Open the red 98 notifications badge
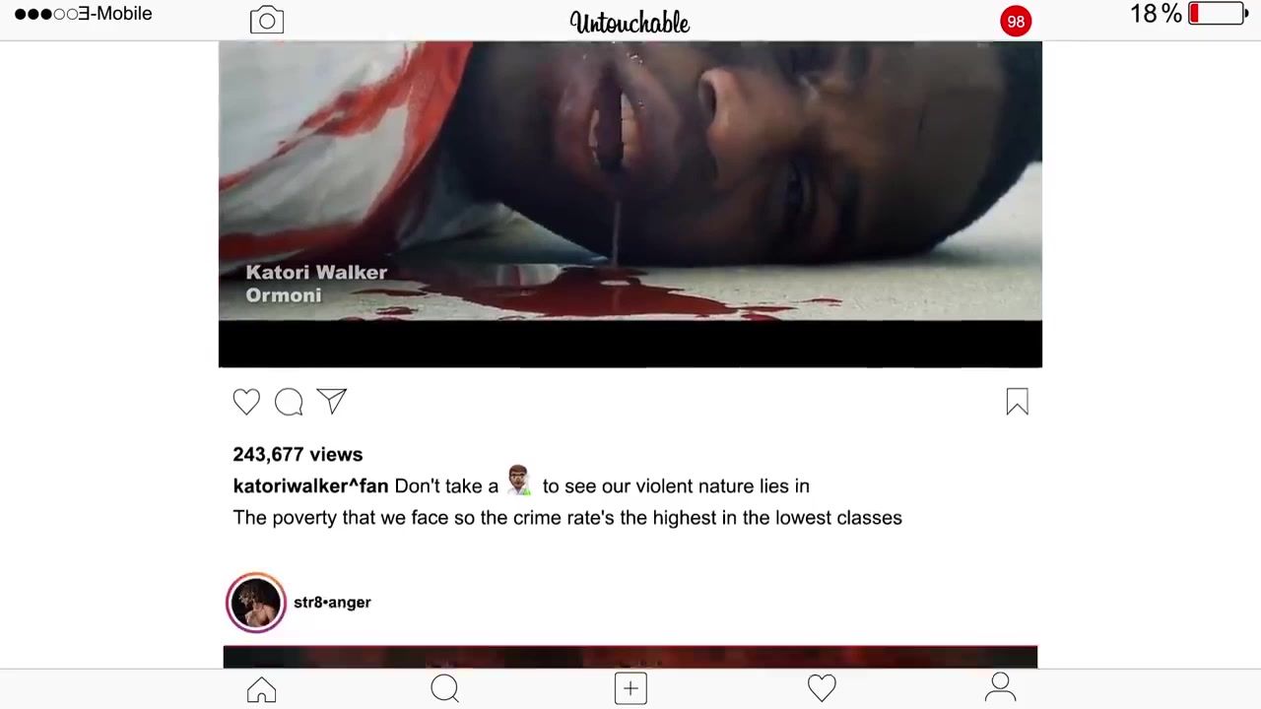 click(x=1016, y=22)
